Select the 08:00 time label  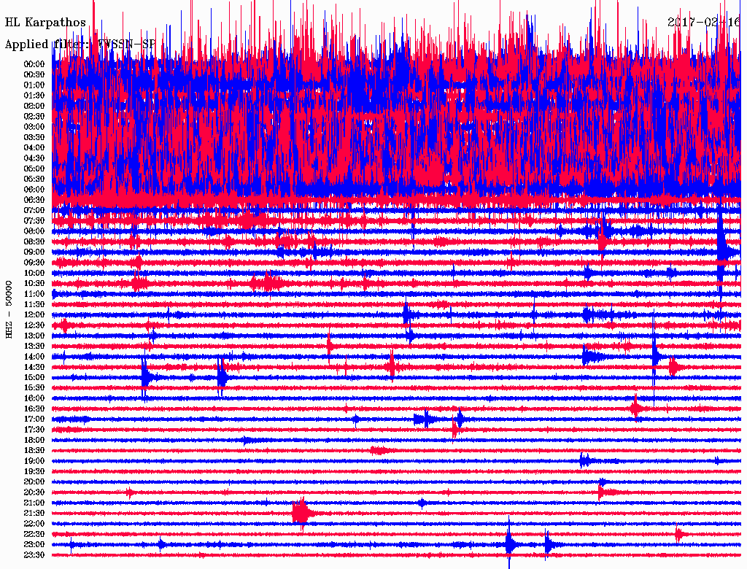tap(34, 231)
